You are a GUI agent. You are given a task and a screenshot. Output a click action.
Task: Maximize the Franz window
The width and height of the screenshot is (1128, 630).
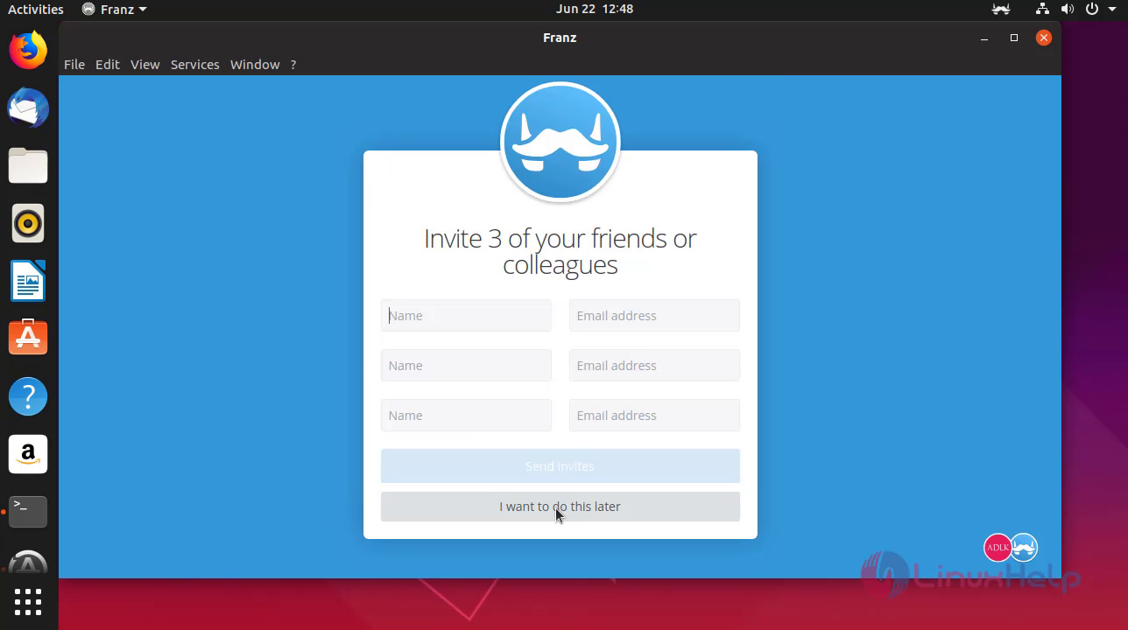pyautogui.click(x=1014, y=38)
